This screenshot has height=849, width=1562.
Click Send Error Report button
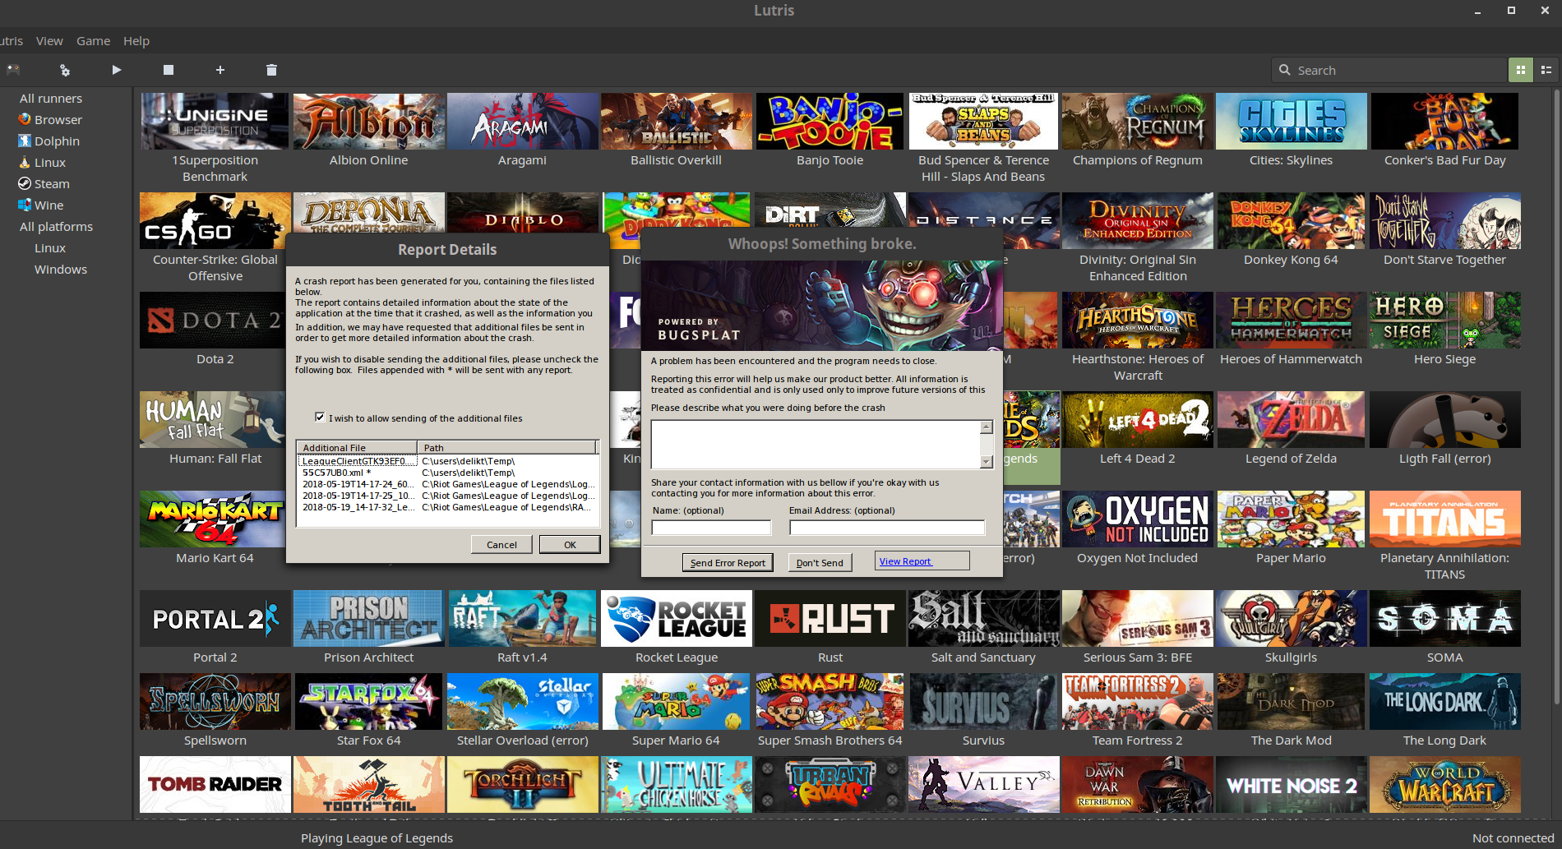[x=728, y=563]
